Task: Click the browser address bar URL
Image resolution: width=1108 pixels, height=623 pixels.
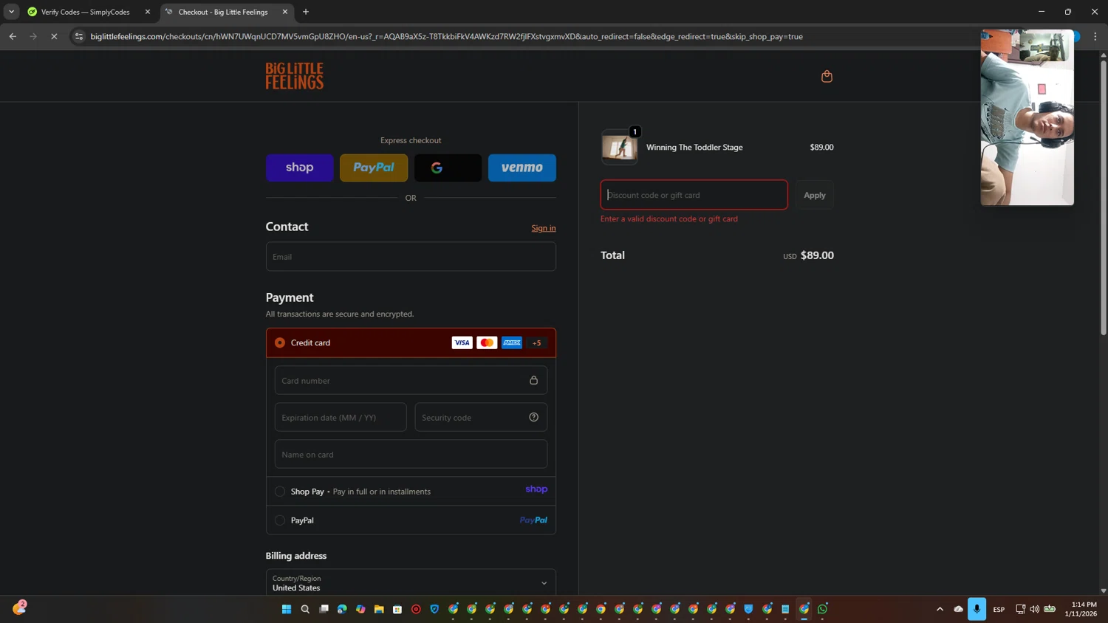Action: pyautogui.click(x=446, y=36)
